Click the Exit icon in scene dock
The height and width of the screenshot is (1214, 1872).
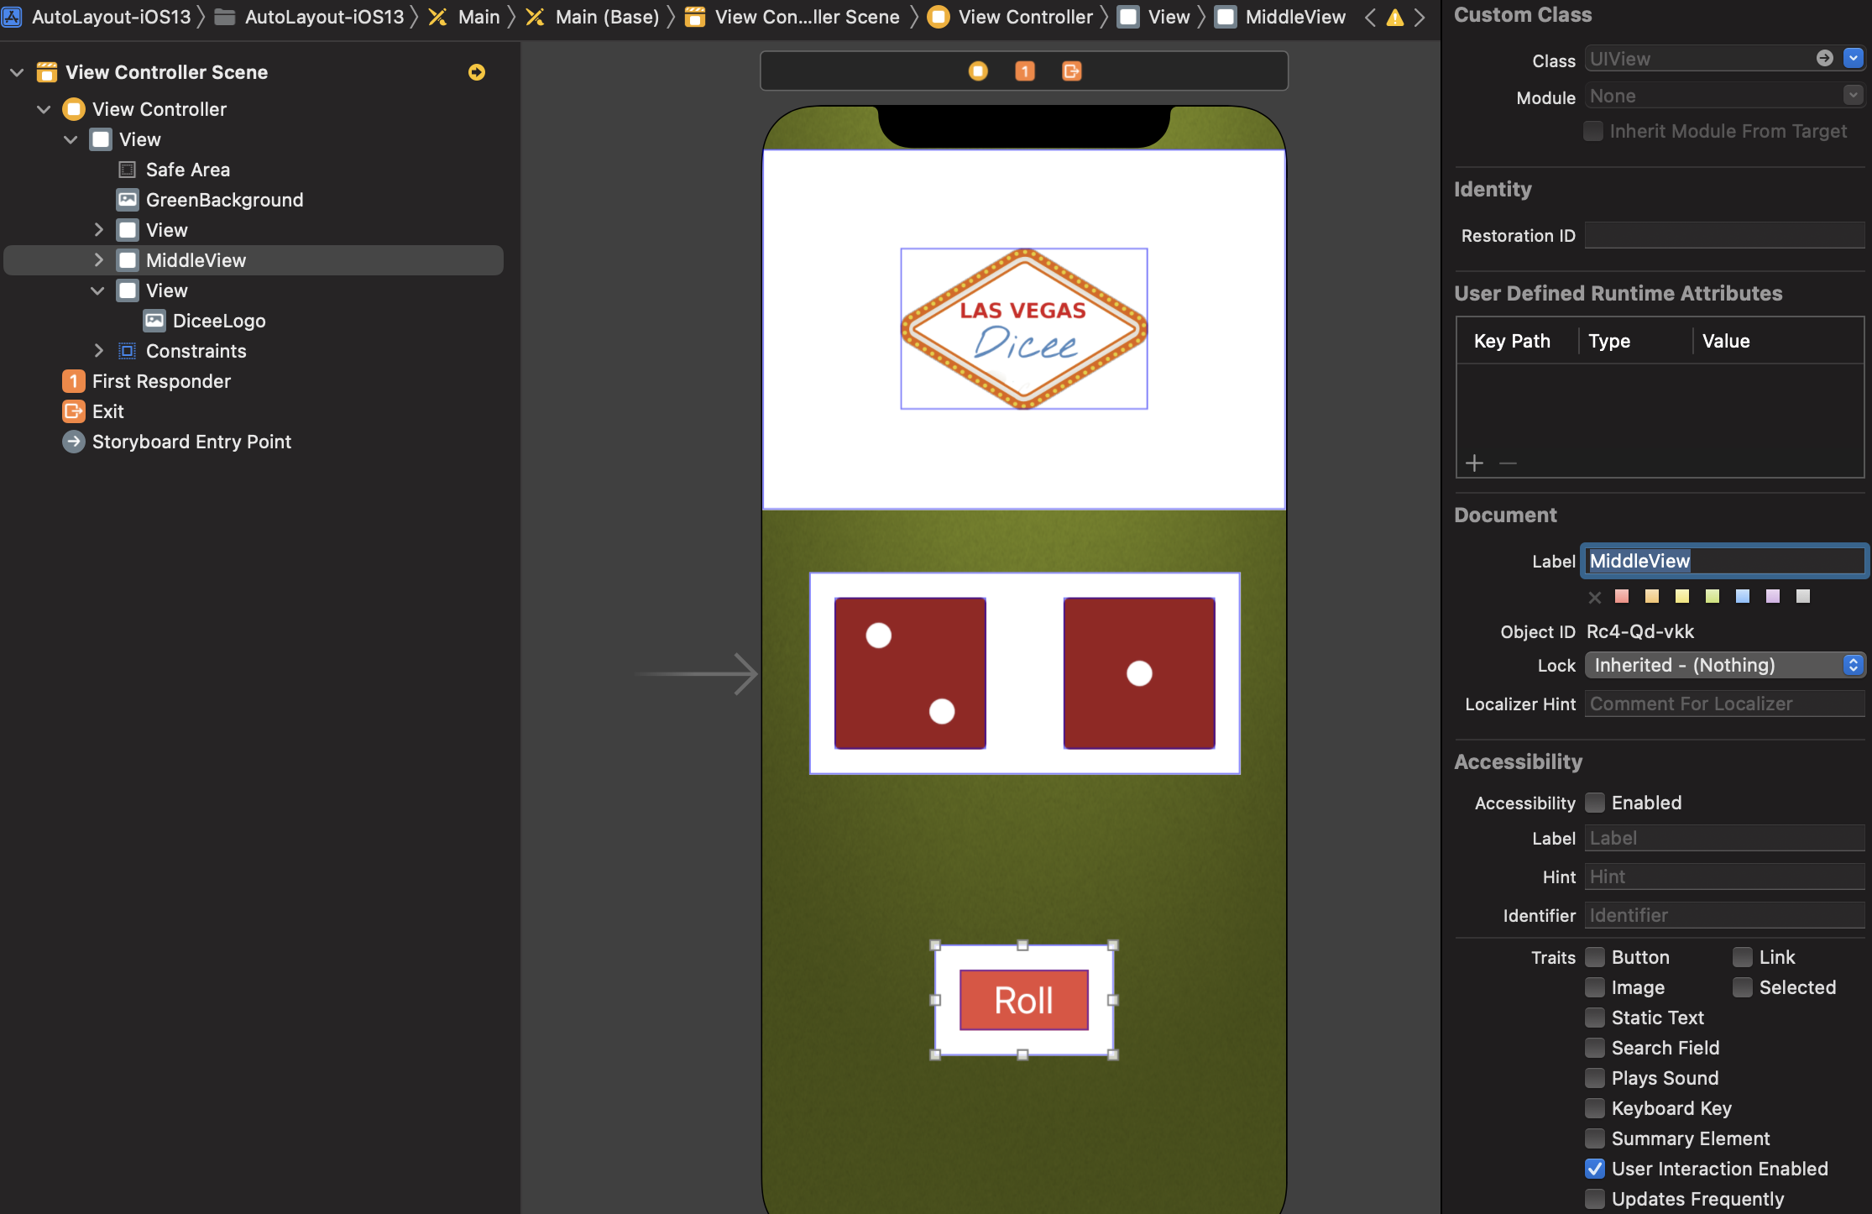coord(1071,71)
